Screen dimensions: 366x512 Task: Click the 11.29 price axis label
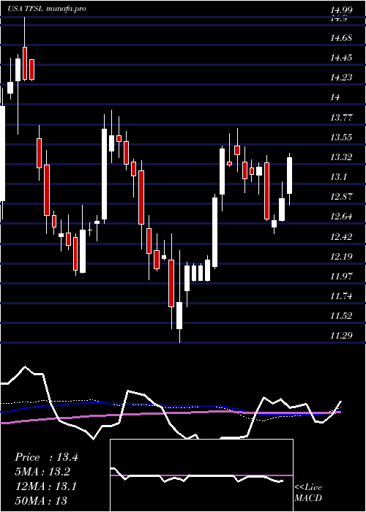pos(341,336)
